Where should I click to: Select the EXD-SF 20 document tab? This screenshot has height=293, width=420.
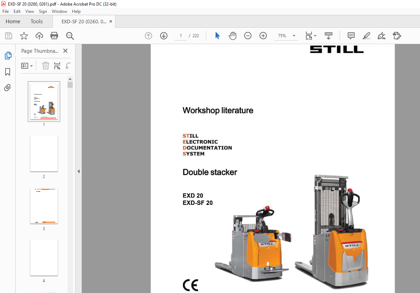[x=84, y=22]
